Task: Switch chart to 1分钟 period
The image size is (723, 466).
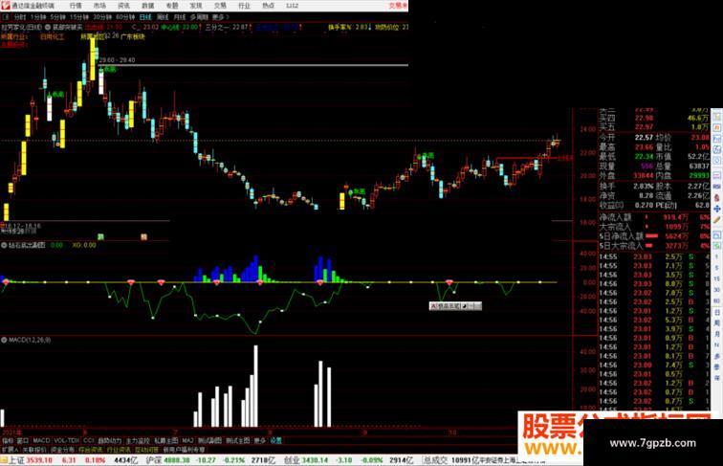Action: click(x=38, y=17)
